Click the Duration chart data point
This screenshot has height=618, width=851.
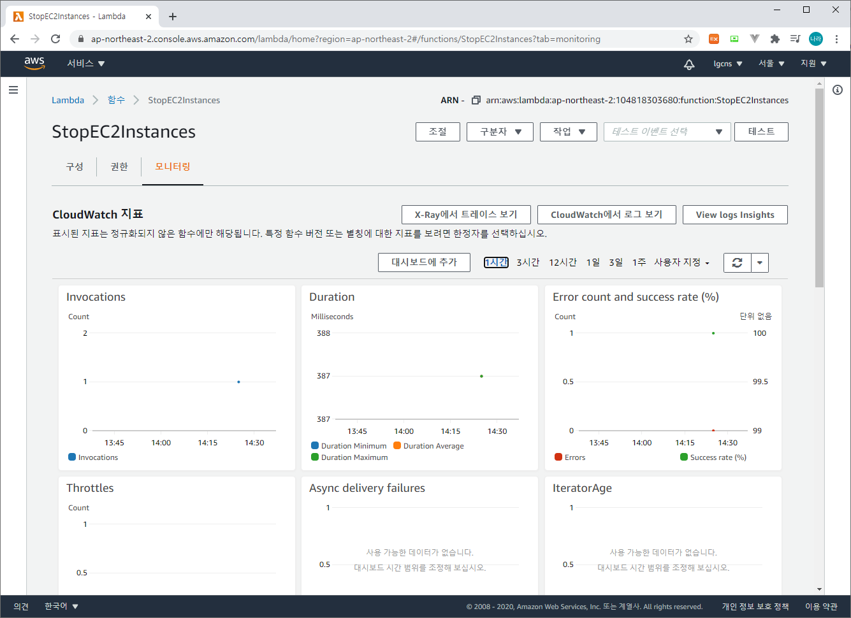coord(481,376)
